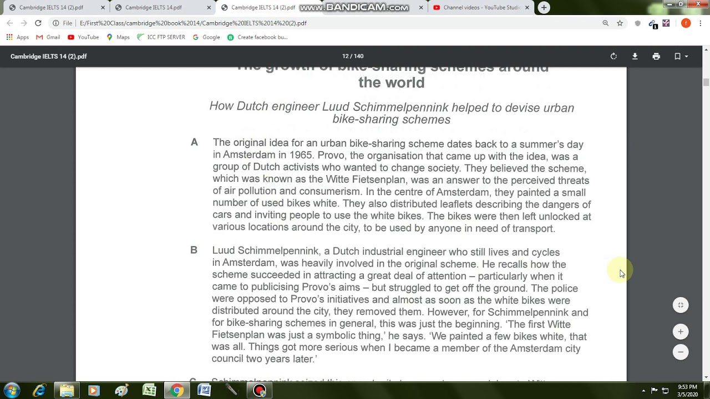Open File Explorer from taskbar
Screen dimensions: 710x399
pos(67,391)
